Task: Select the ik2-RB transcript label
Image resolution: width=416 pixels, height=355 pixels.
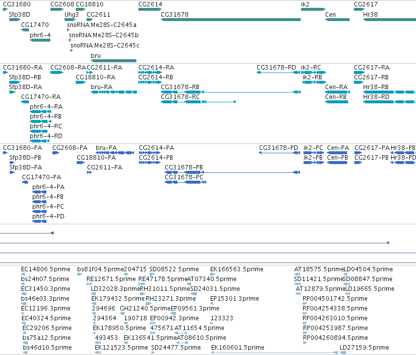Action: (x=312, y=77)
